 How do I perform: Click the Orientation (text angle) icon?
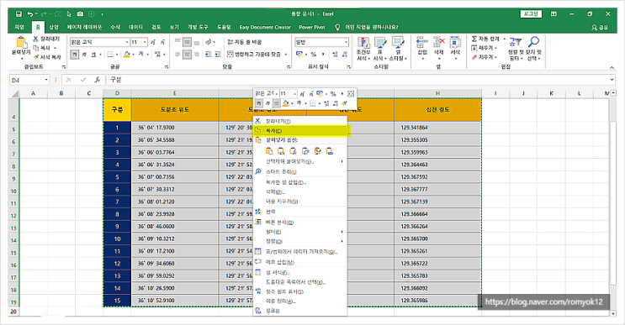tap(209, 42)
